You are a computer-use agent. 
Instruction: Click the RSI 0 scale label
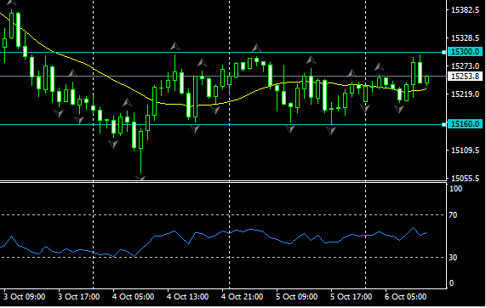coord(451,283)
